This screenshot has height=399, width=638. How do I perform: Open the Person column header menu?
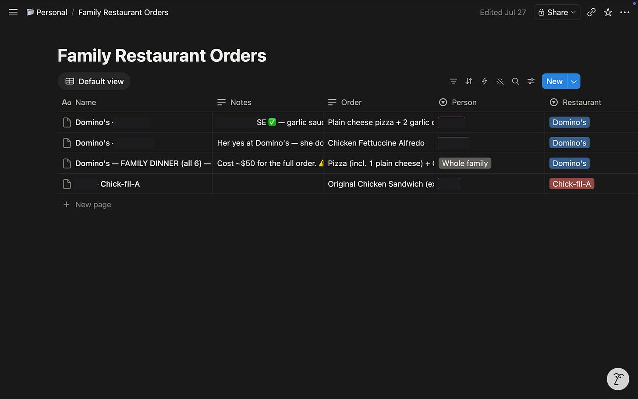tap(489, 102)
